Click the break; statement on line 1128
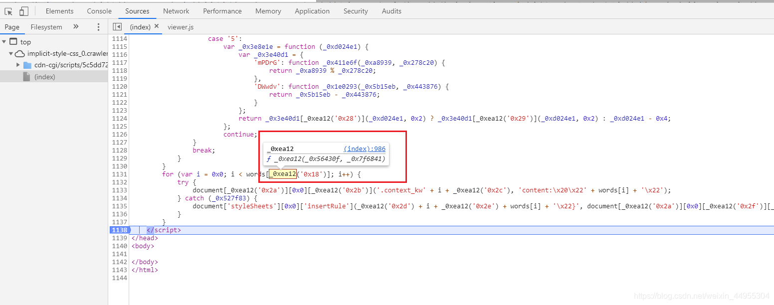Image resolution: width=774 pixels, height=305 pixels. [x=204, y=150]
